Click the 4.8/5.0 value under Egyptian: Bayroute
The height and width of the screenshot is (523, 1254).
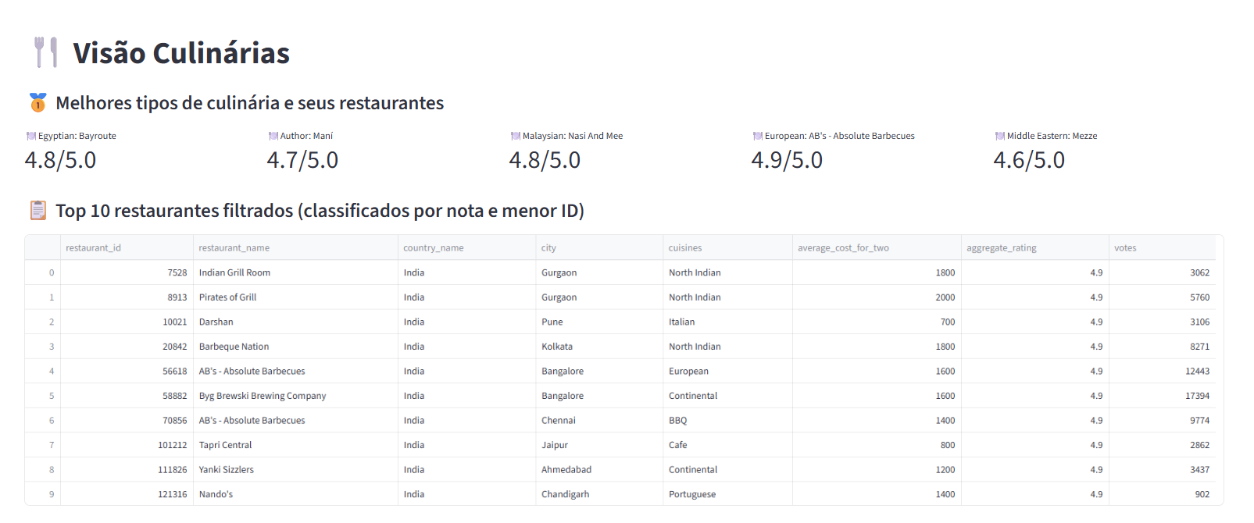tap(61, 160)
